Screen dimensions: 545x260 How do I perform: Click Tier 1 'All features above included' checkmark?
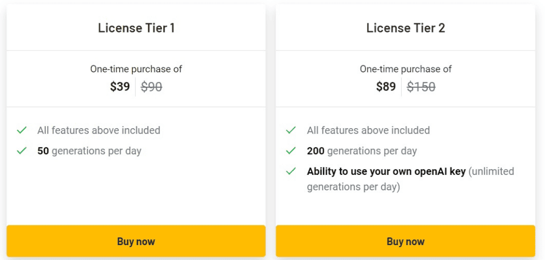pyautogui.click(x=22, y=130)
